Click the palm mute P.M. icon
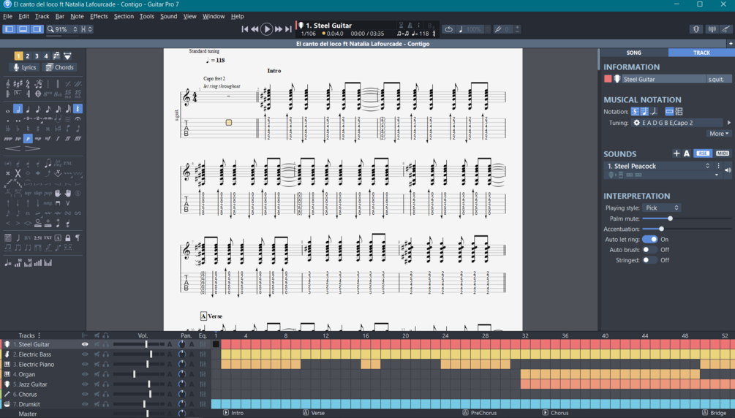 tap(68, 163)
